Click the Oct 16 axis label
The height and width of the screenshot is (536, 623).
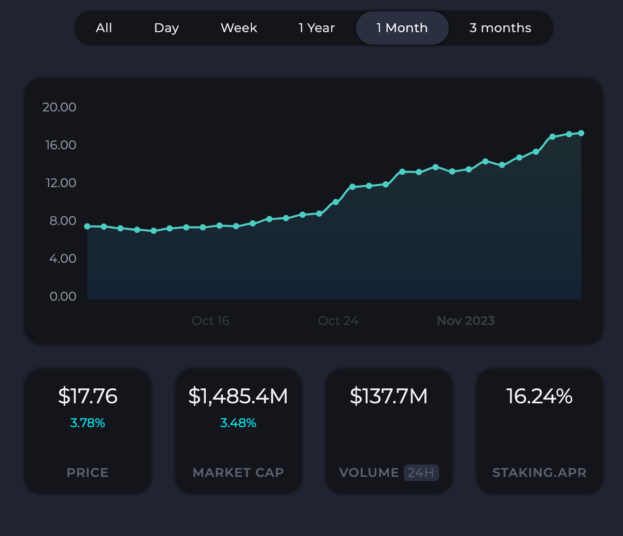(210, 321)
